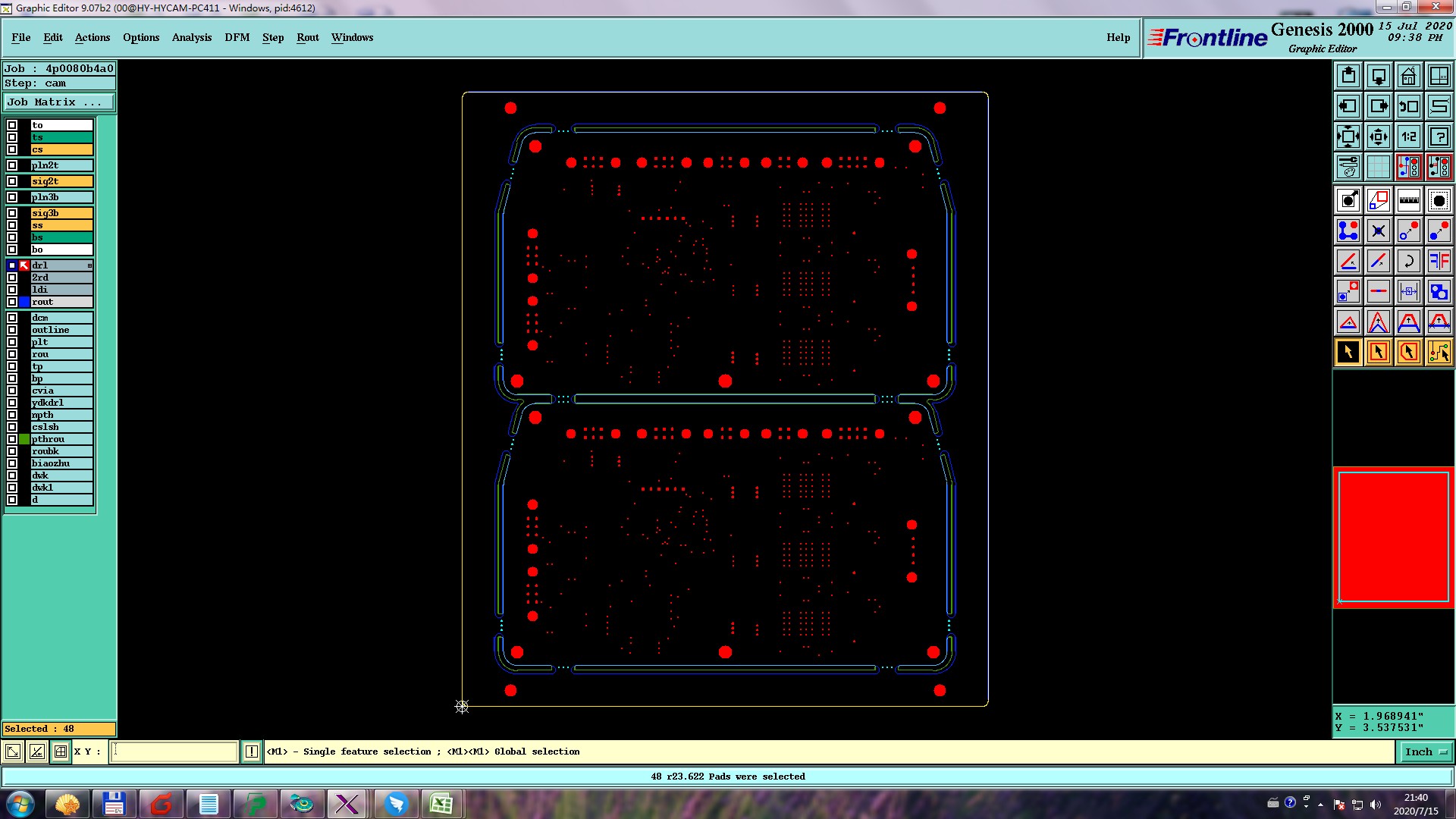Click the first snap mode button bottom left
1456x819 pixels.
click(13, 752)
